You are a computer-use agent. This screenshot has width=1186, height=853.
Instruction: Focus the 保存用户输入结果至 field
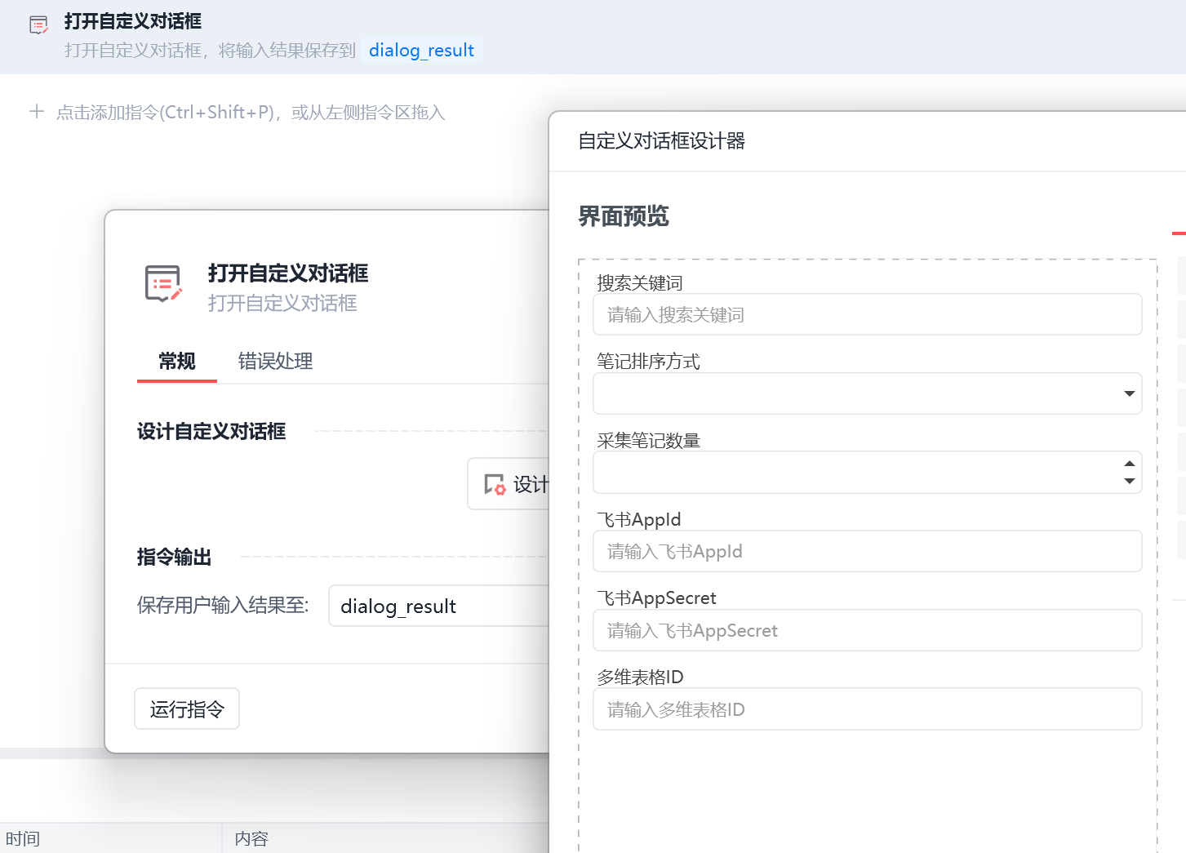(439, 606)
